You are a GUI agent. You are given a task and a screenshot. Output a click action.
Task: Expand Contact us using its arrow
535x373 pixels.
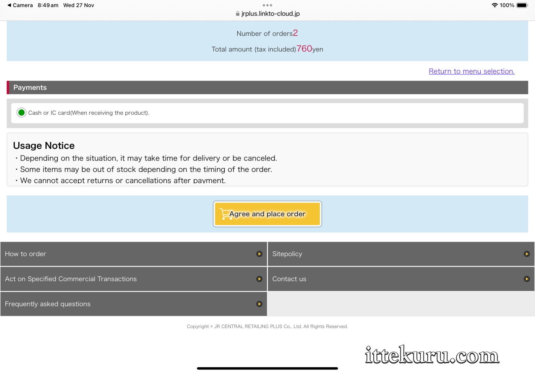tap(527, 279)
